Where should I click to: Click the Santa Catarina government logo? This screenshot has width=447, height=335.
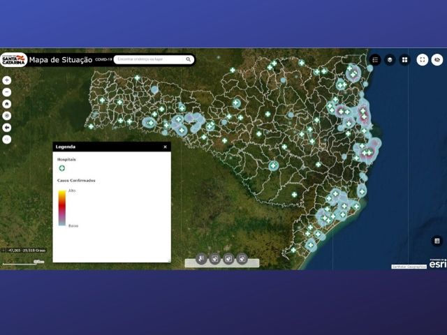13,60
